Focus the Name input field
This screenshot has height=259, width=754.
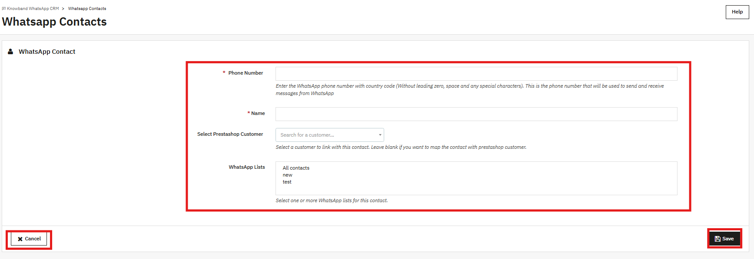(x=476, y=114)
